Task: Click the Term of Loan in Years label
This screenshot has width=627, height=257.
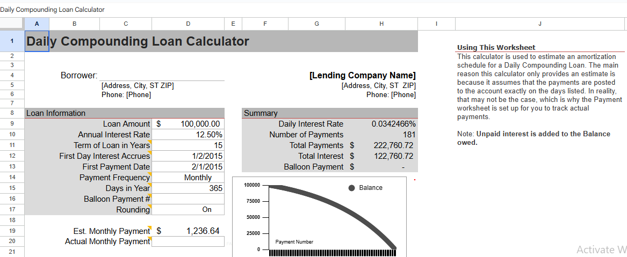Action: (x=112, y=145)
